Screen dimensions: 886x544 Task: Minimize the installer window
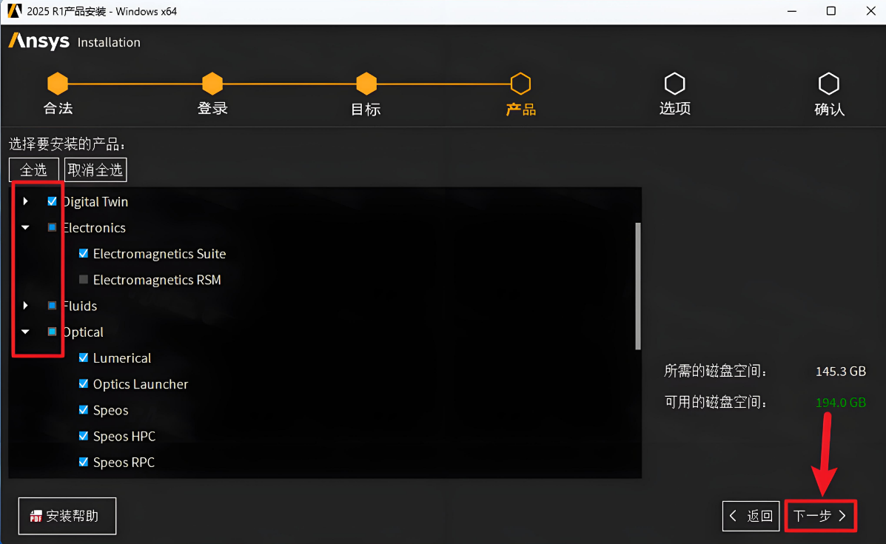[792, 11]
